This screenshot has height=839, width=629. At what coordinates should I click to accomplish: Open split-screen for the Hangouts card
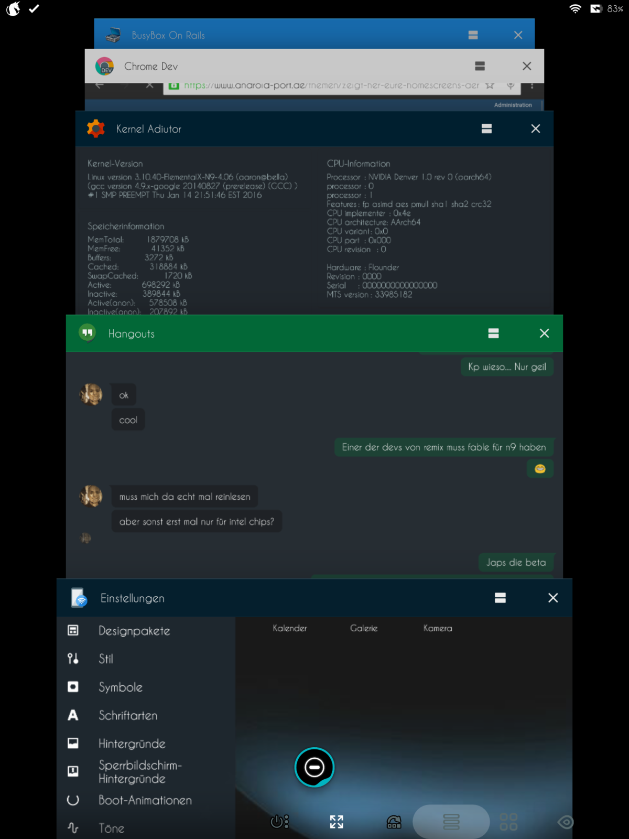(x=493, y=334)
